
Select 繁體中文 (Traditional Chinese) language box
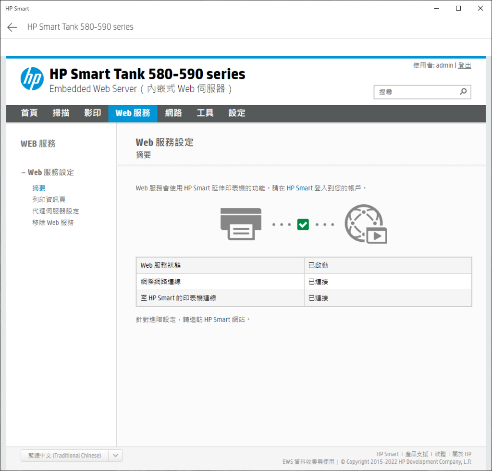pos(65,456)
